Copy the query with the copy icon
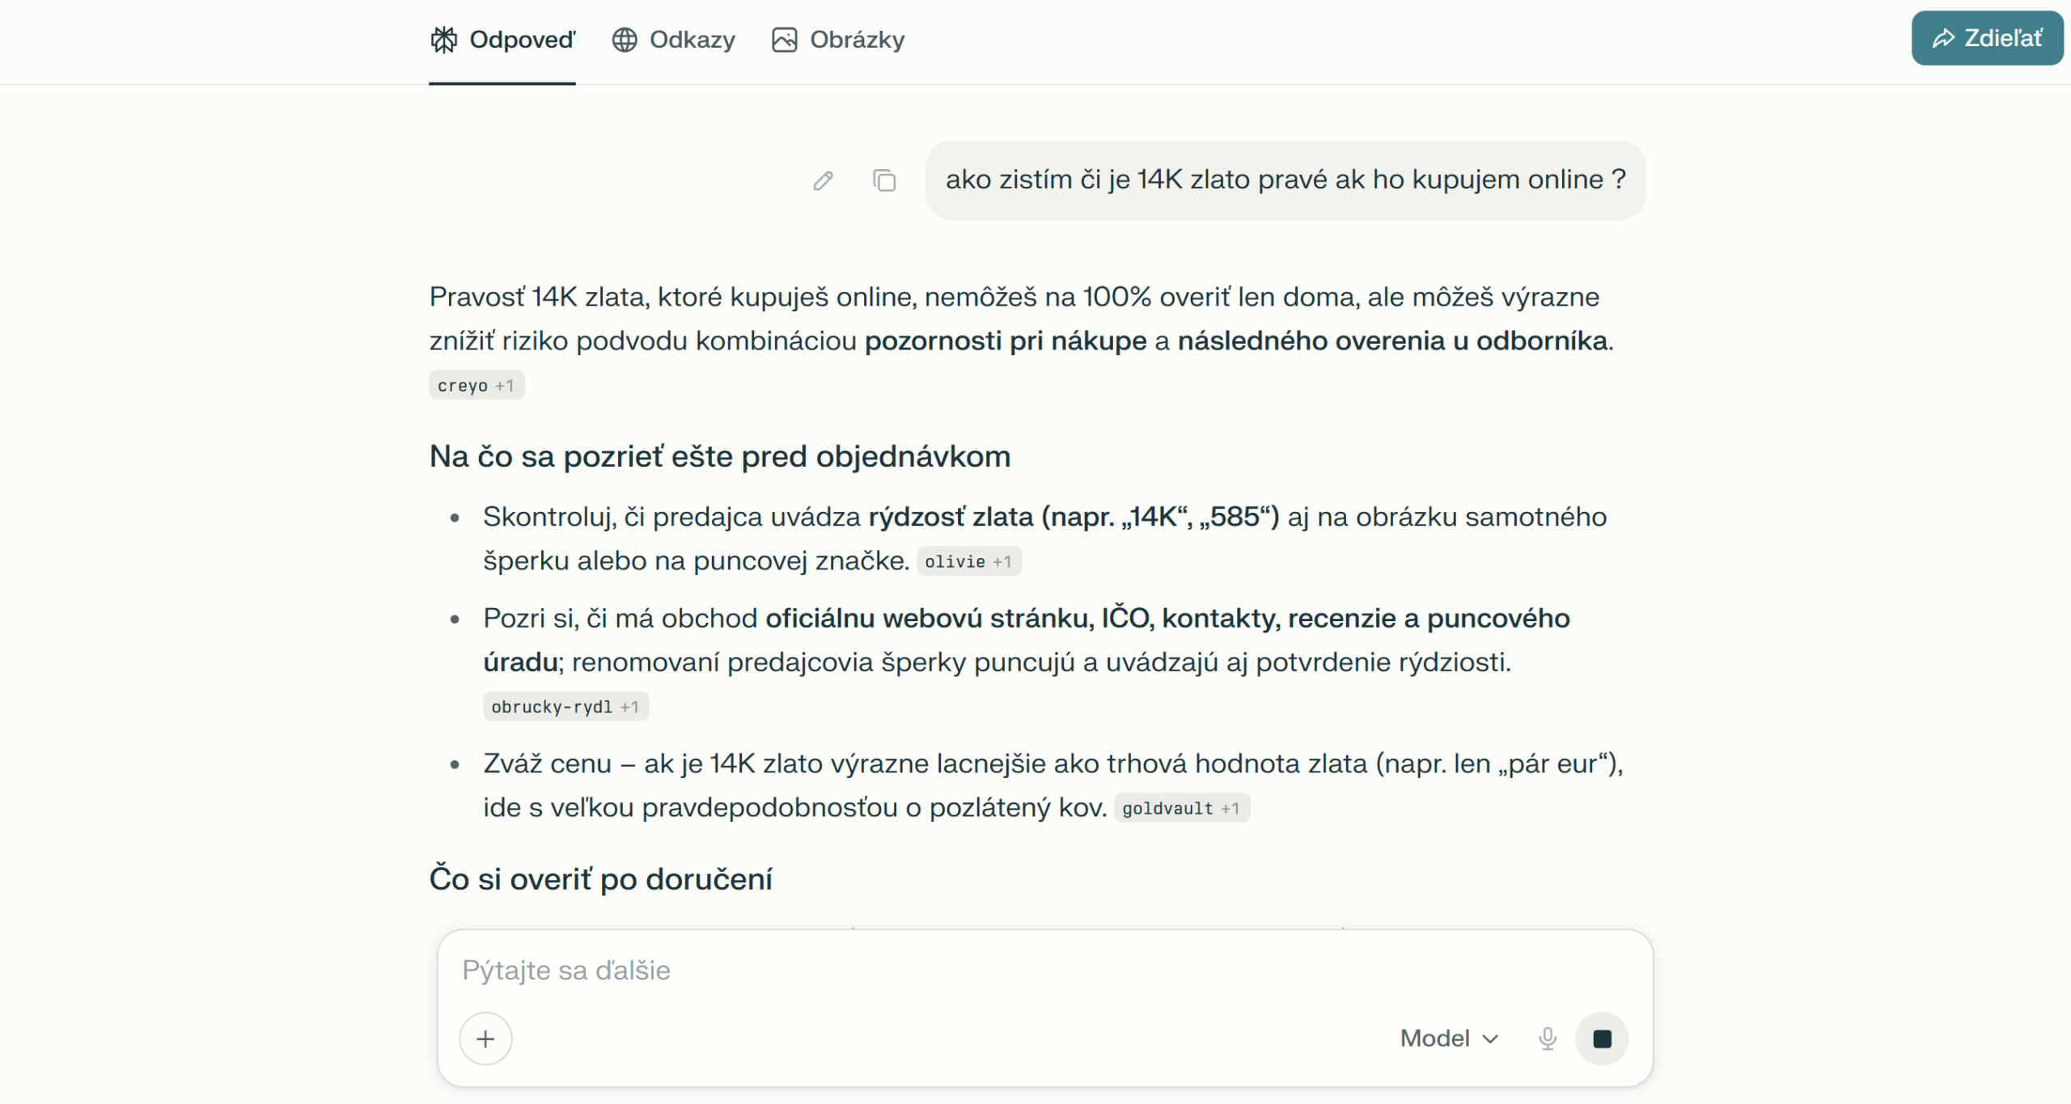2071x1104 pixels. [x=884, y=180]
